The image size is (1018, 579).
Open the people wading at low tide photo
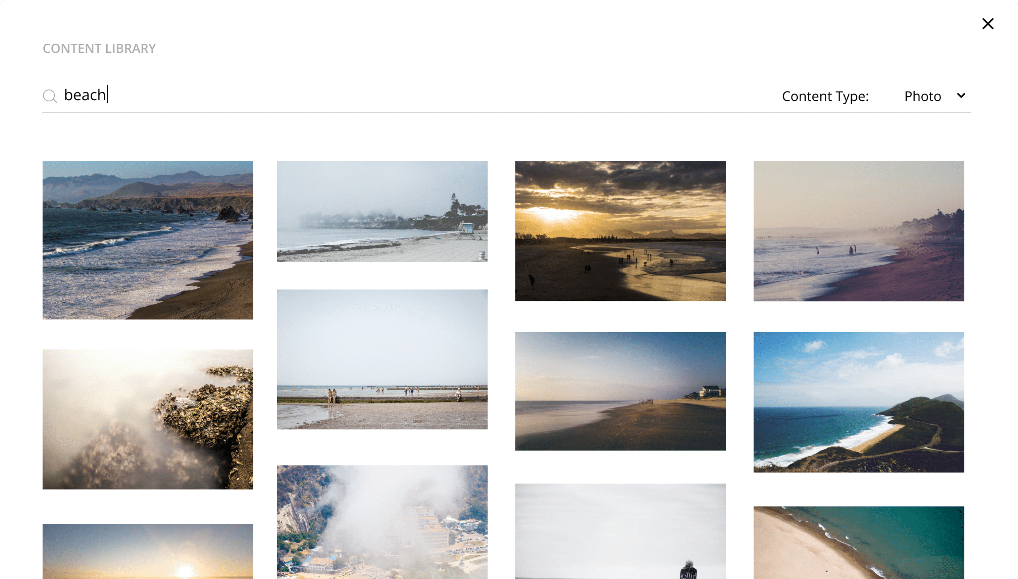381,359
